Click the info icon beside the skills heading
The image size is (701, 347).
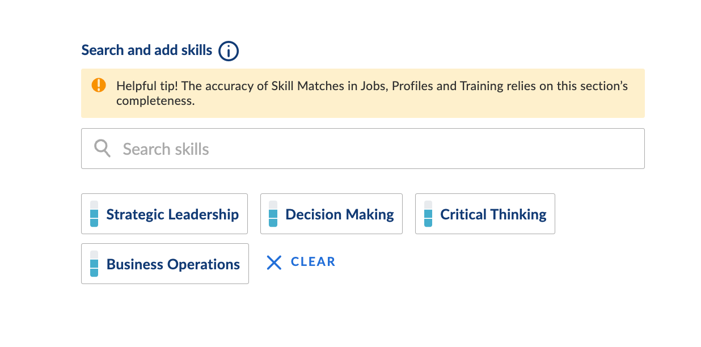(x=229, y=51)
